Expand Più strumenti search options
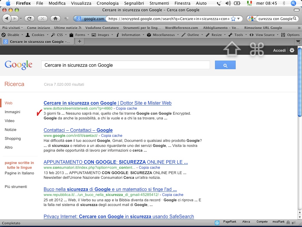This screenshot has width=302, height=227. point(16,187)
